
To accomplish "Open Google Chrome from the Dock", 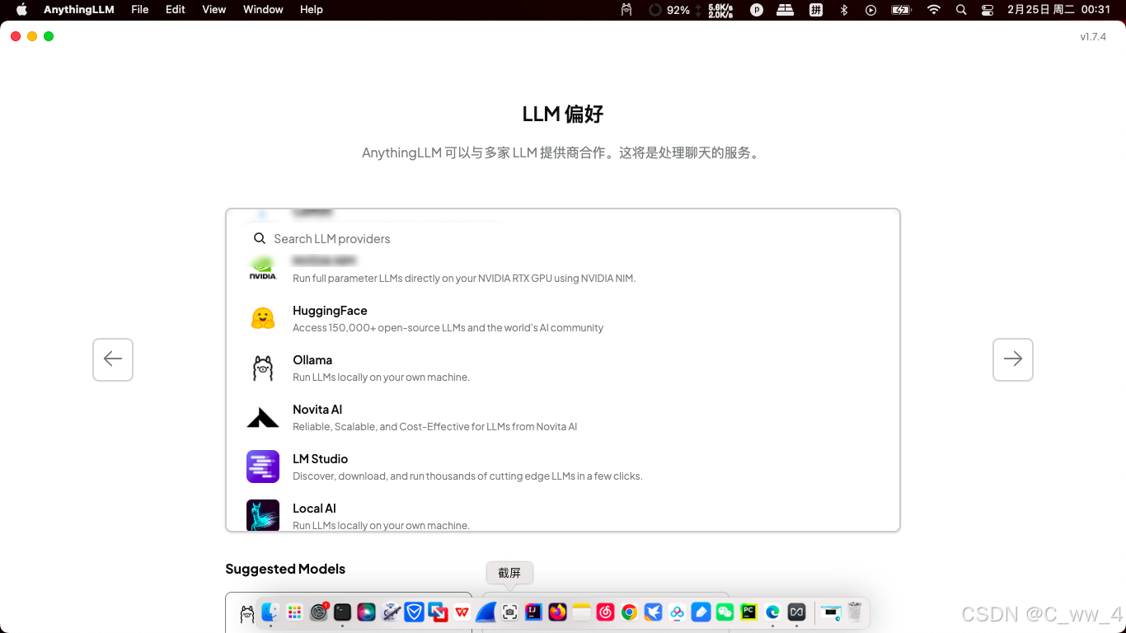I will coord(630,612).
